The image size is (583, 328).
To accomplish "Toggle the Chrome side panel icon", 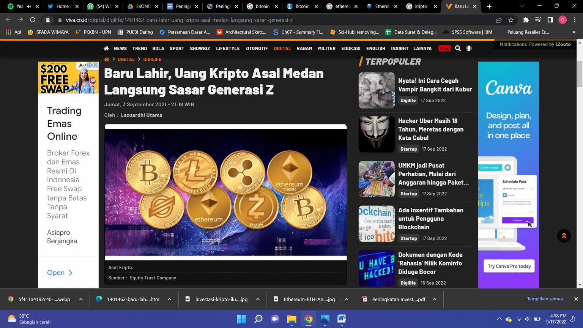I will click(x=550, y=20).
